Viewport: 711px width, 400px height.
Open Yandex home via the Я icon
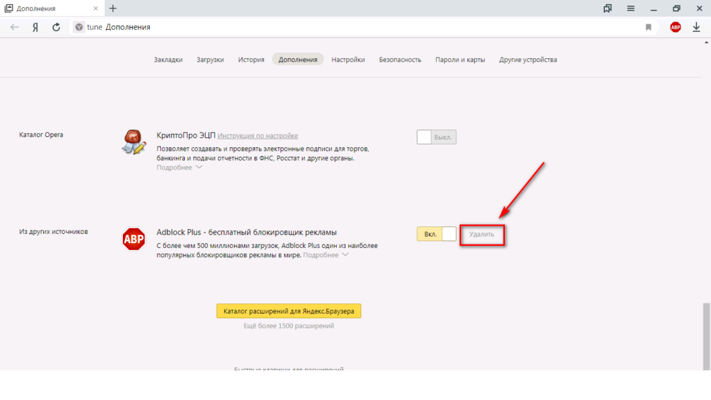[35, 27]
